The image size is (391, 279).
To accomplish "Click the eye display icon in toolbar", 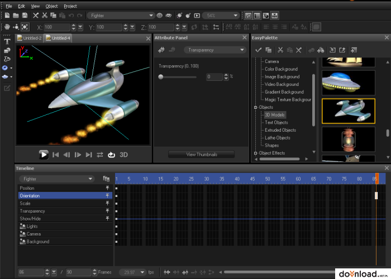I will 169,16.
